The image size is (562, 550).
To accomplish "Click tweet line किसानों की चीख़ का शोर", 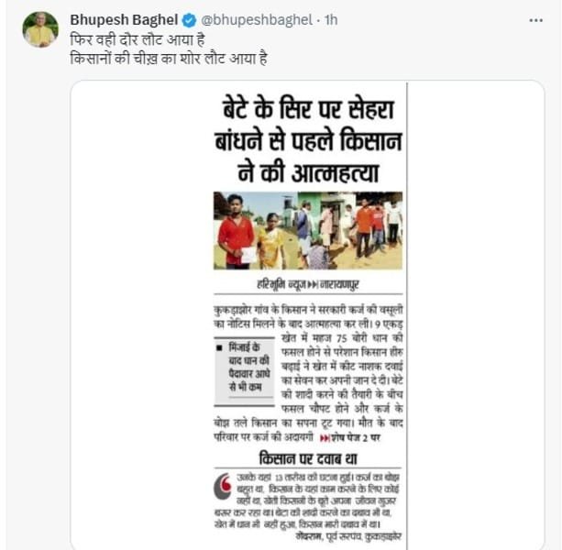I will [169, 59].
